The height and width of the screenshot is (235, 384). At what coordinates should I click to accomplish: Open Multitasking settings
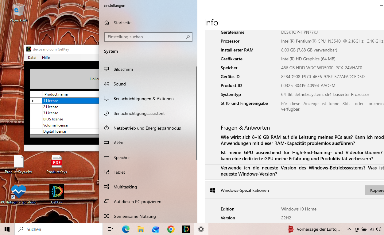pyautogui.click(x=125, y=187)
